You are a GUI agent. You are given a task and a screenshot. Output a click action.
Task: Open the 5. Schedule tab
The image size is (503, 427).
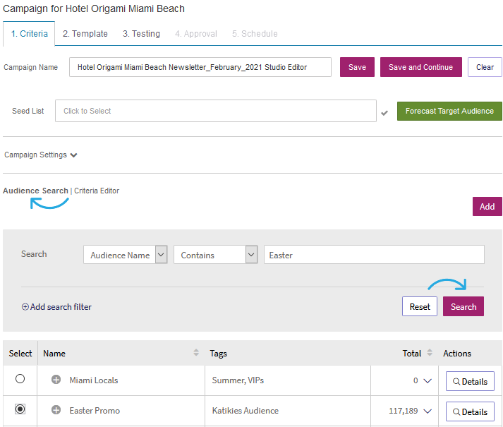255,34
